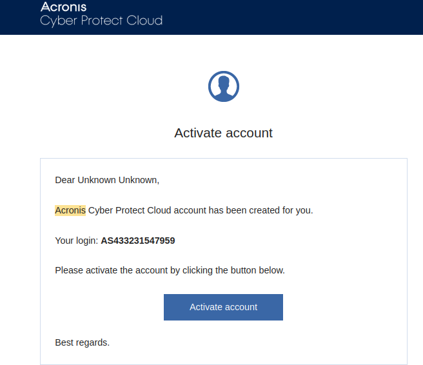The height and width of the screenshot is (365, 423).
Task: Click the 'Your login:' label
Action: (x=77, y=241)
